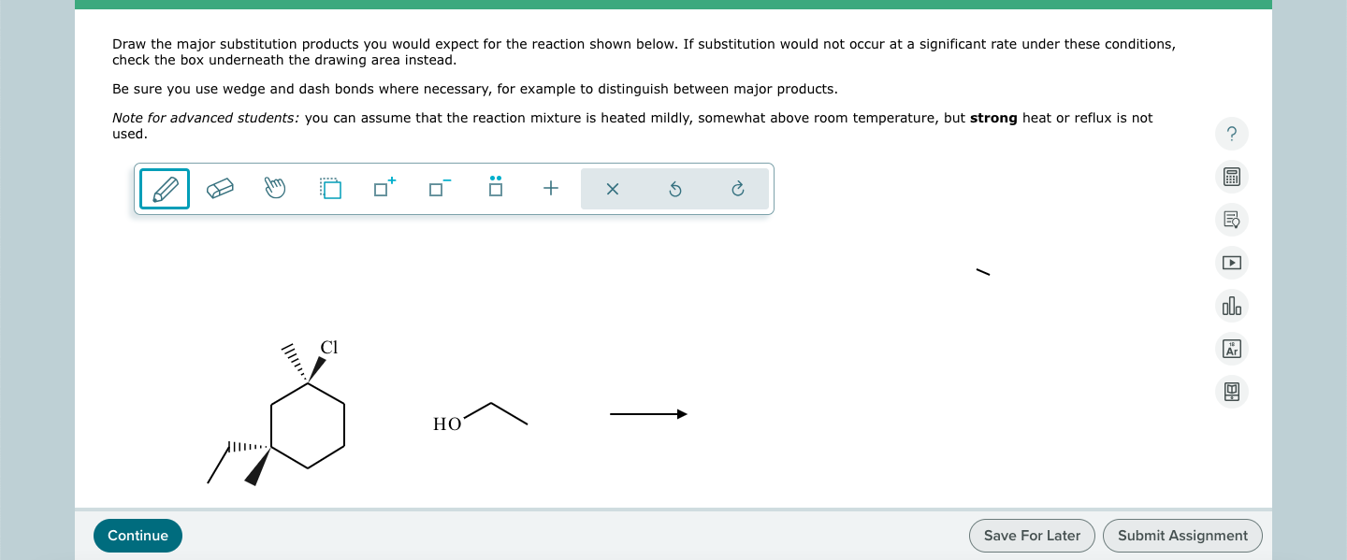Click the Continue button

point(138,535)
